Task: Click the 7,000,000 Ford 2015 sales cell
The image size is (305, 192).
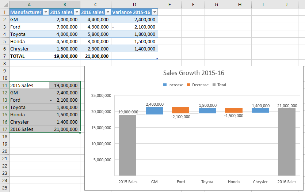Action: 65,27
